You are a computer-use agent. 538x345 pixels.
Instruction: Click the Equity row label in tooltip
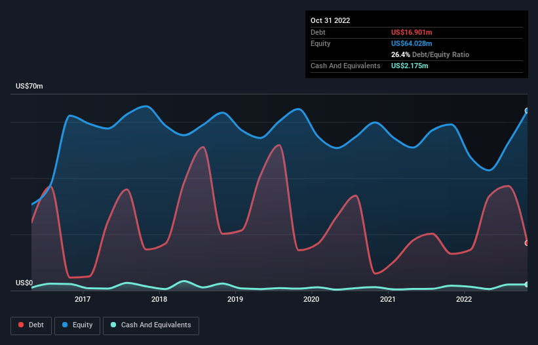tap(320, 43)
